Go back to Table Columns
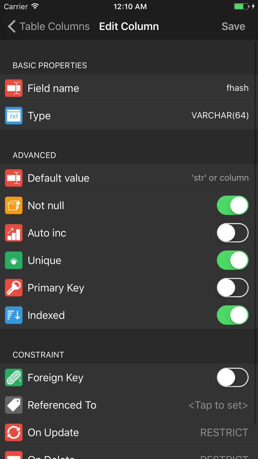 click(x=49, y=26)
